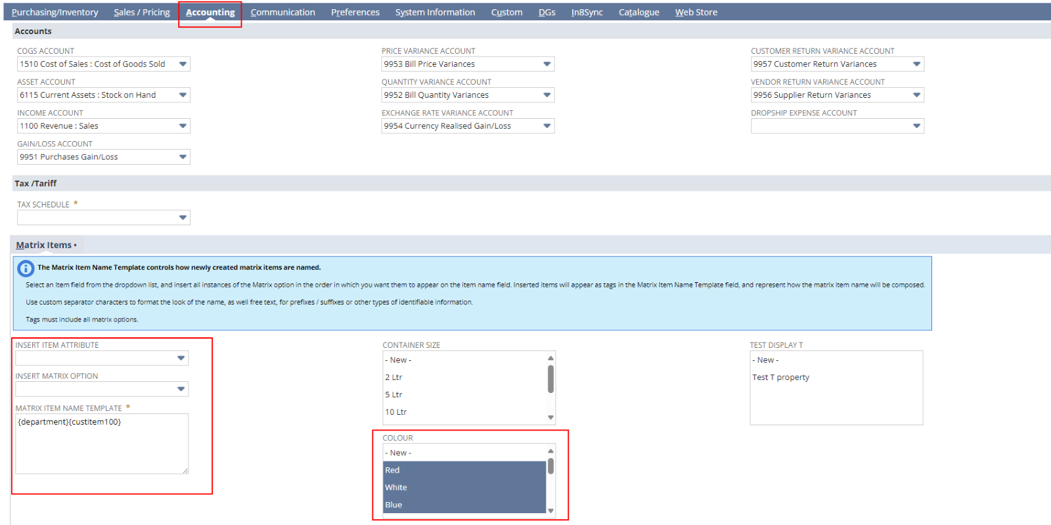The image size is (1051, 525).
Task: Click the Container Size list scrollbar
Action: [x=550, y=381]
